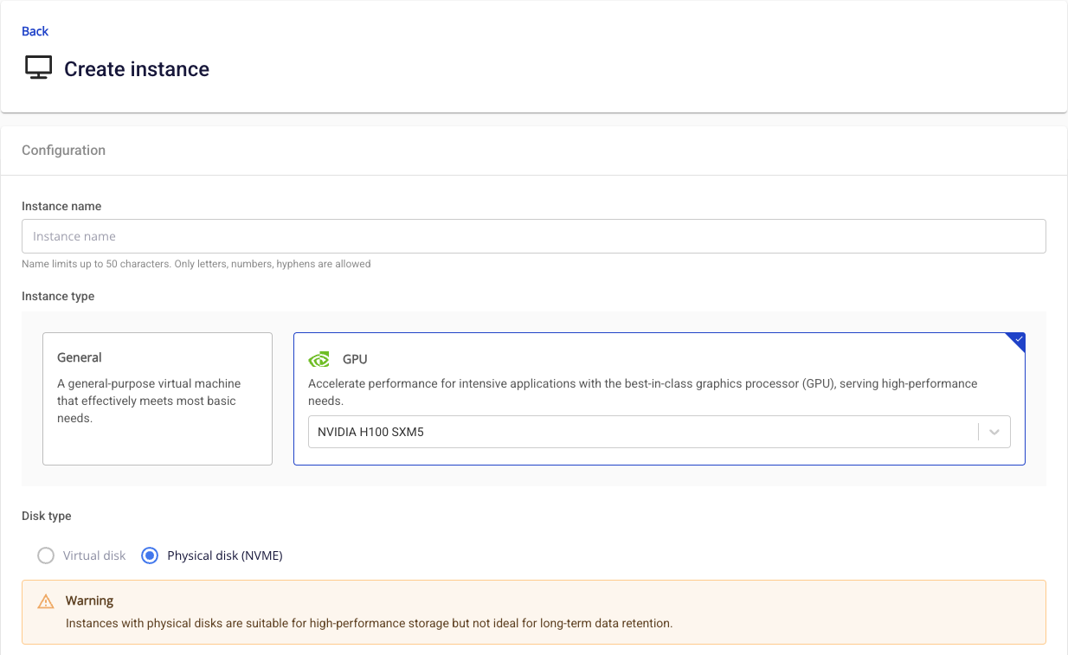Click the Create instance heading text
Viewport: 1068px width, 655px height.
[137, 69]
